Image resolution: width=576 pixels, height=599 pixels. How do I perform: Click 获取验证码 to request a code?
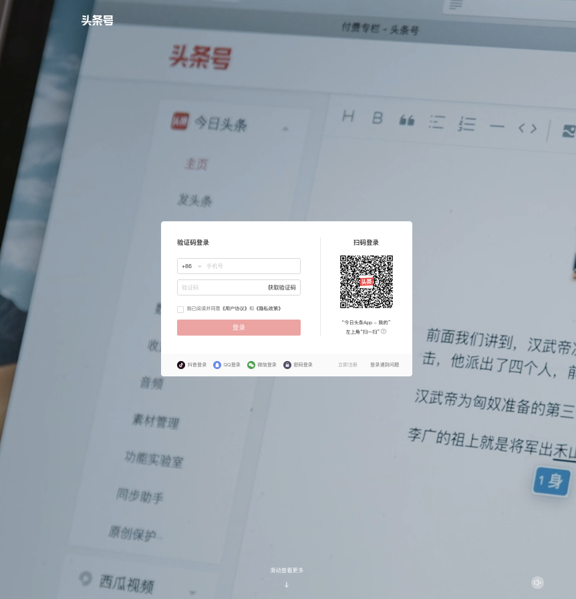click(281, 287)
